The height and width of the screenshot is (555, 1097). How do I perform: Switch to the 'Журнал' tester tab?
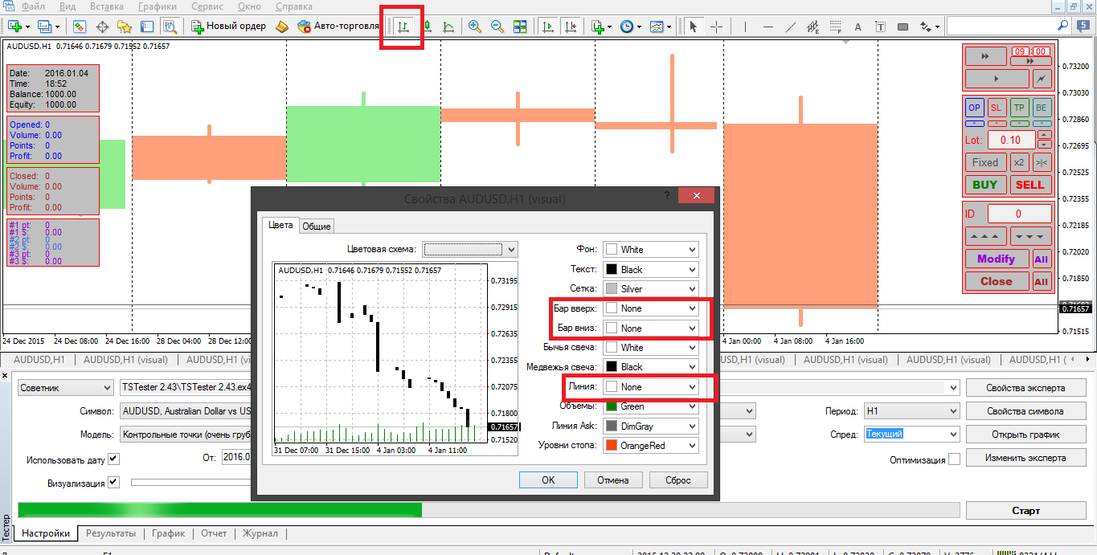[x=260, y=533]
